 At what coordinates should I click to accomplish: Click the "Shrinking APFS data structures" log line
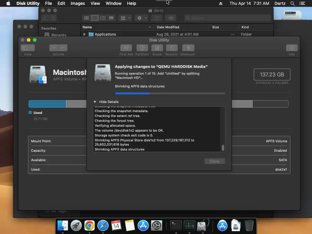click(x=119, y=149)
